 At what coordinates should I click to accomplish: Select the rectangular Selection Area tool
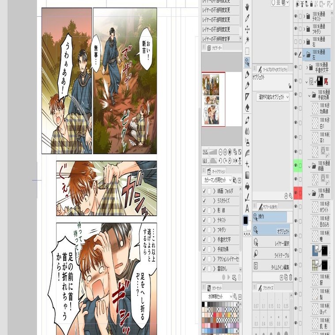[x=247, y=51]
